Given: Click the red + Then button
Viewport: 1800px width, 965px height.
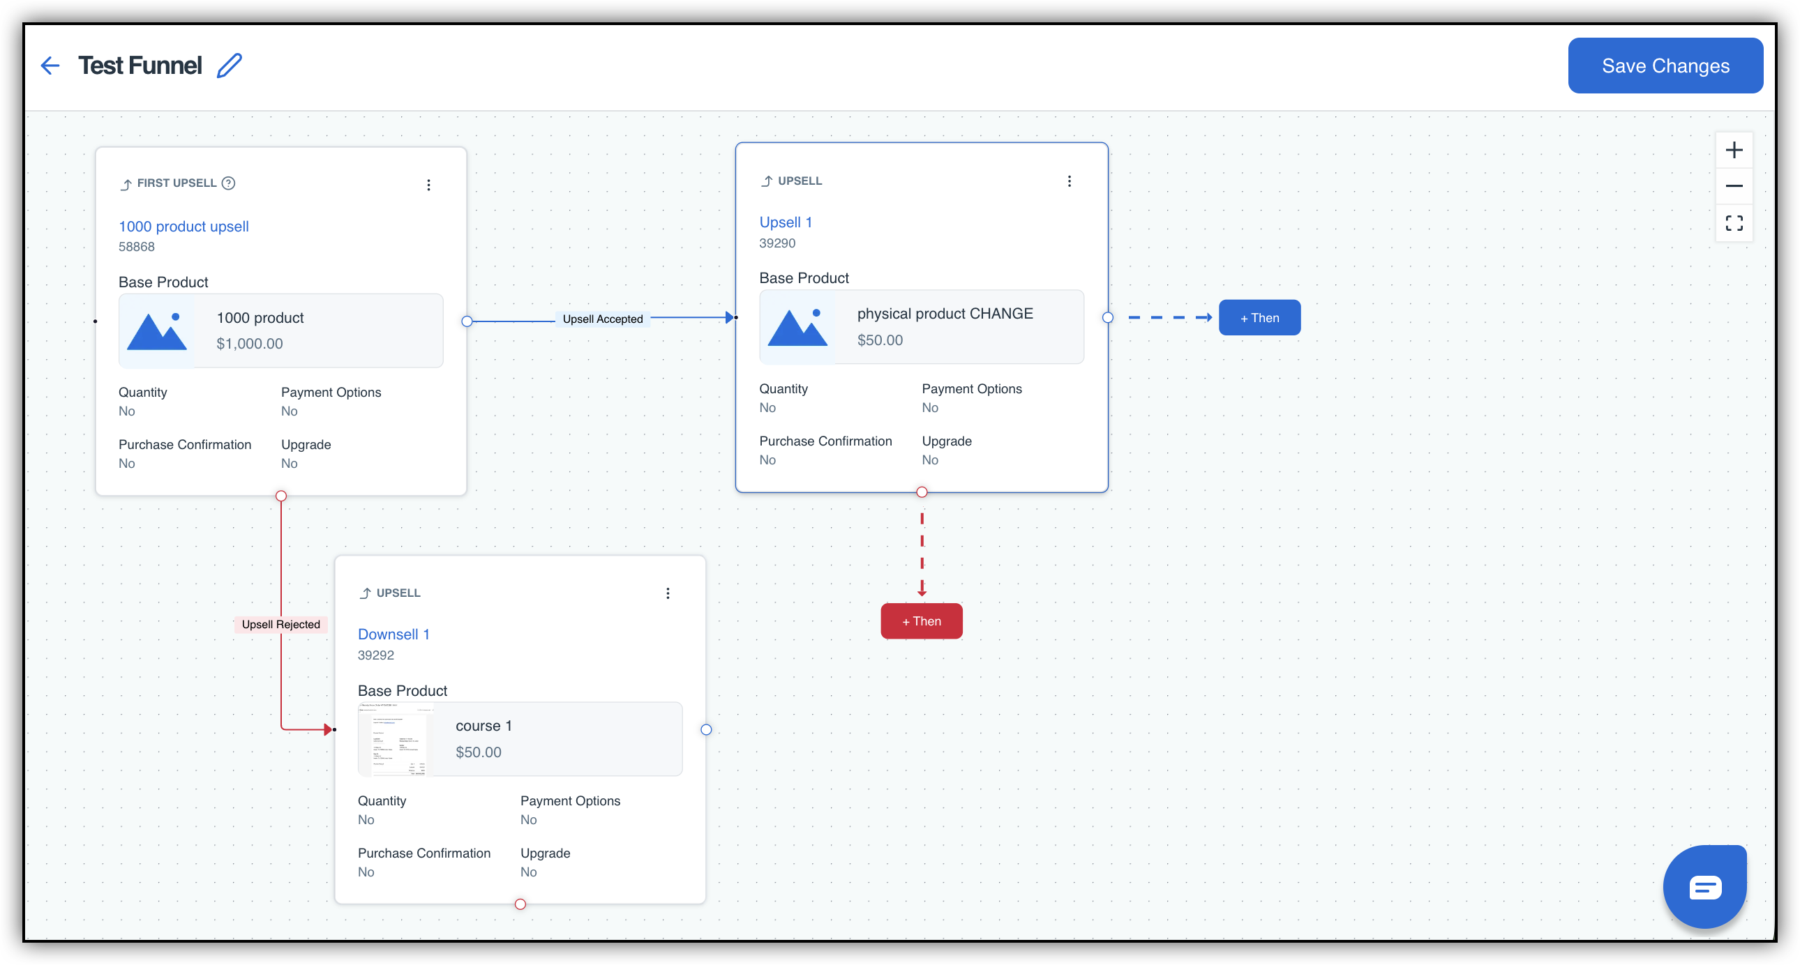Looking at the screenshot, I should (921, 621).
